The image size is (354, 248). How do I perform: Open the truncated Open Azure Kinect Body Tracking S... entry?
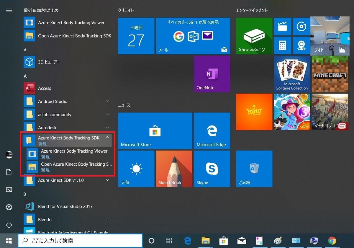pyautogui.click(x=69, y=167)
